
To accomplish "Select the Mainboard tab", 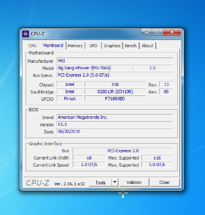I will point(53,45).
